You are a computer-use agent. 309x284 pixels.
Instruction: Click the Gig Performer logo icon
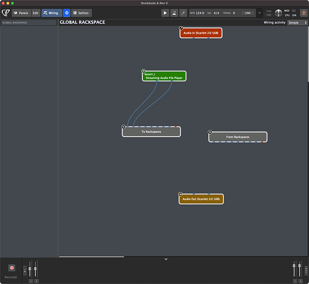pyautogui.click(x=6, y=13)
